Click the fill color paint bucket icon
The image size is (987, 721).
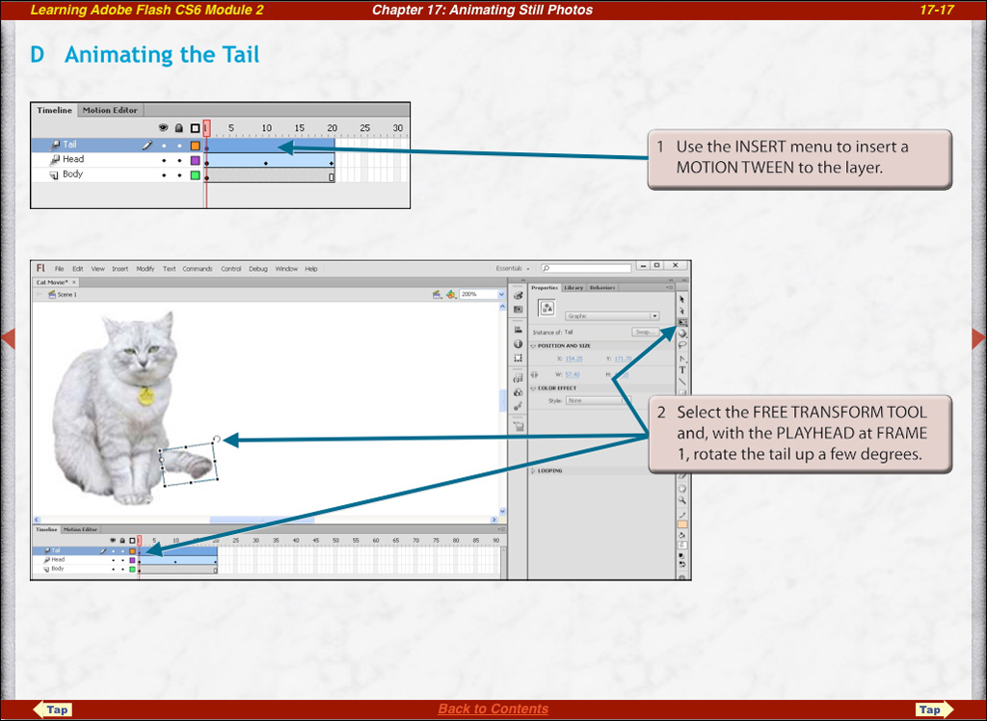681,535
